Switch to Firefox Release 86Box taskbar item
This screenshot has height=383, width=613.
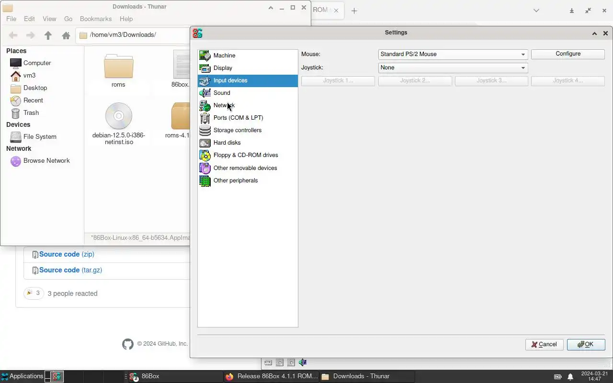click(x=271, y=376)
